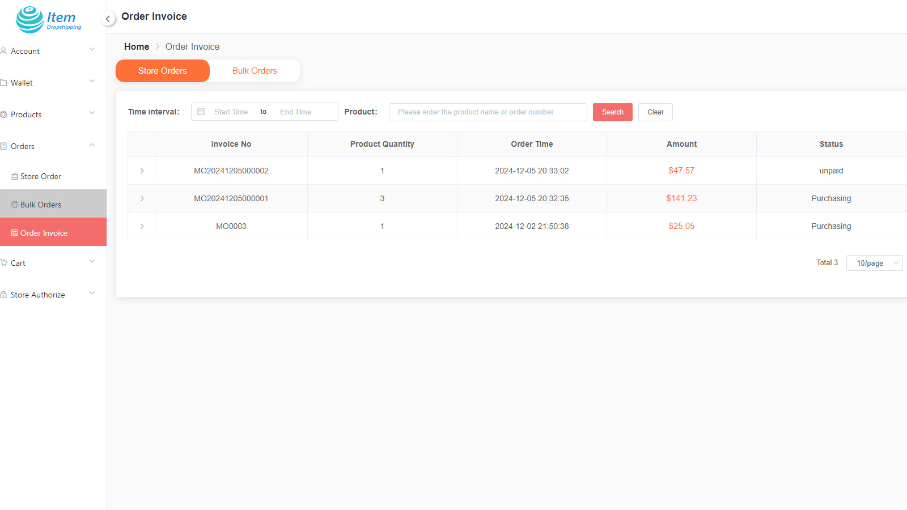Image resolution: width=907 pixels, height=510 pixels.
Task: Collapse the Orders menu chevron
Action: pos(92,145)
